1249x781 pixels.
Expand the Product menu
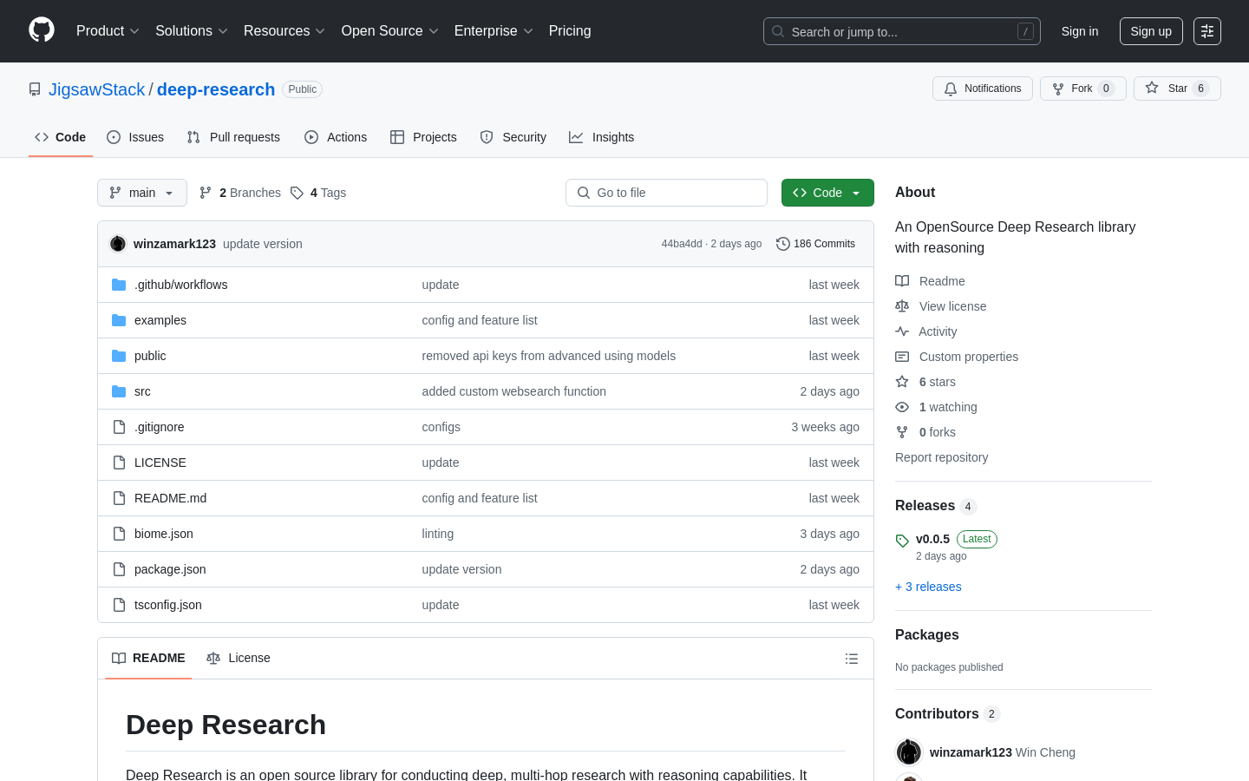coord(108,31)
